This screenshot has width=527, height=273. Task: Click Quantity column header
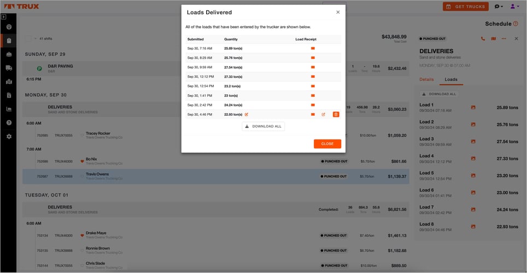[231, 39]
